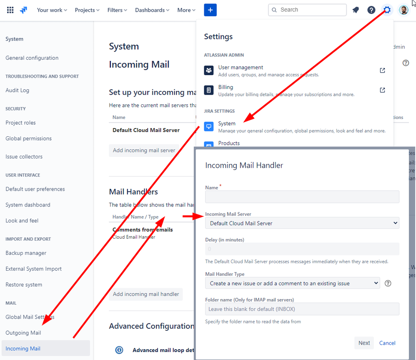Expand the More menu
Screen dimensions: 416x360
click(186, 10)
